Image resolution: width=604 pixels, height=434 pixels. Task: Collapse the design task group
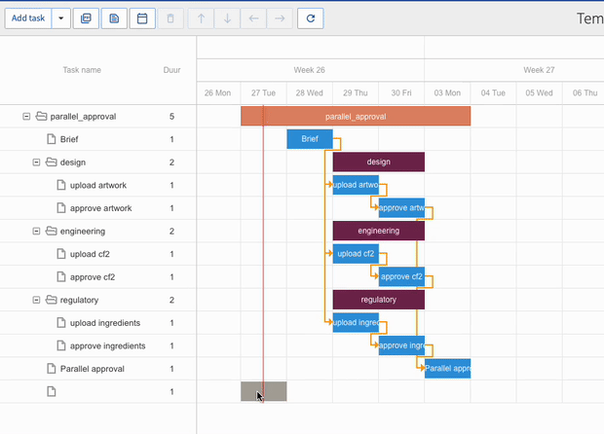point(36,163)
